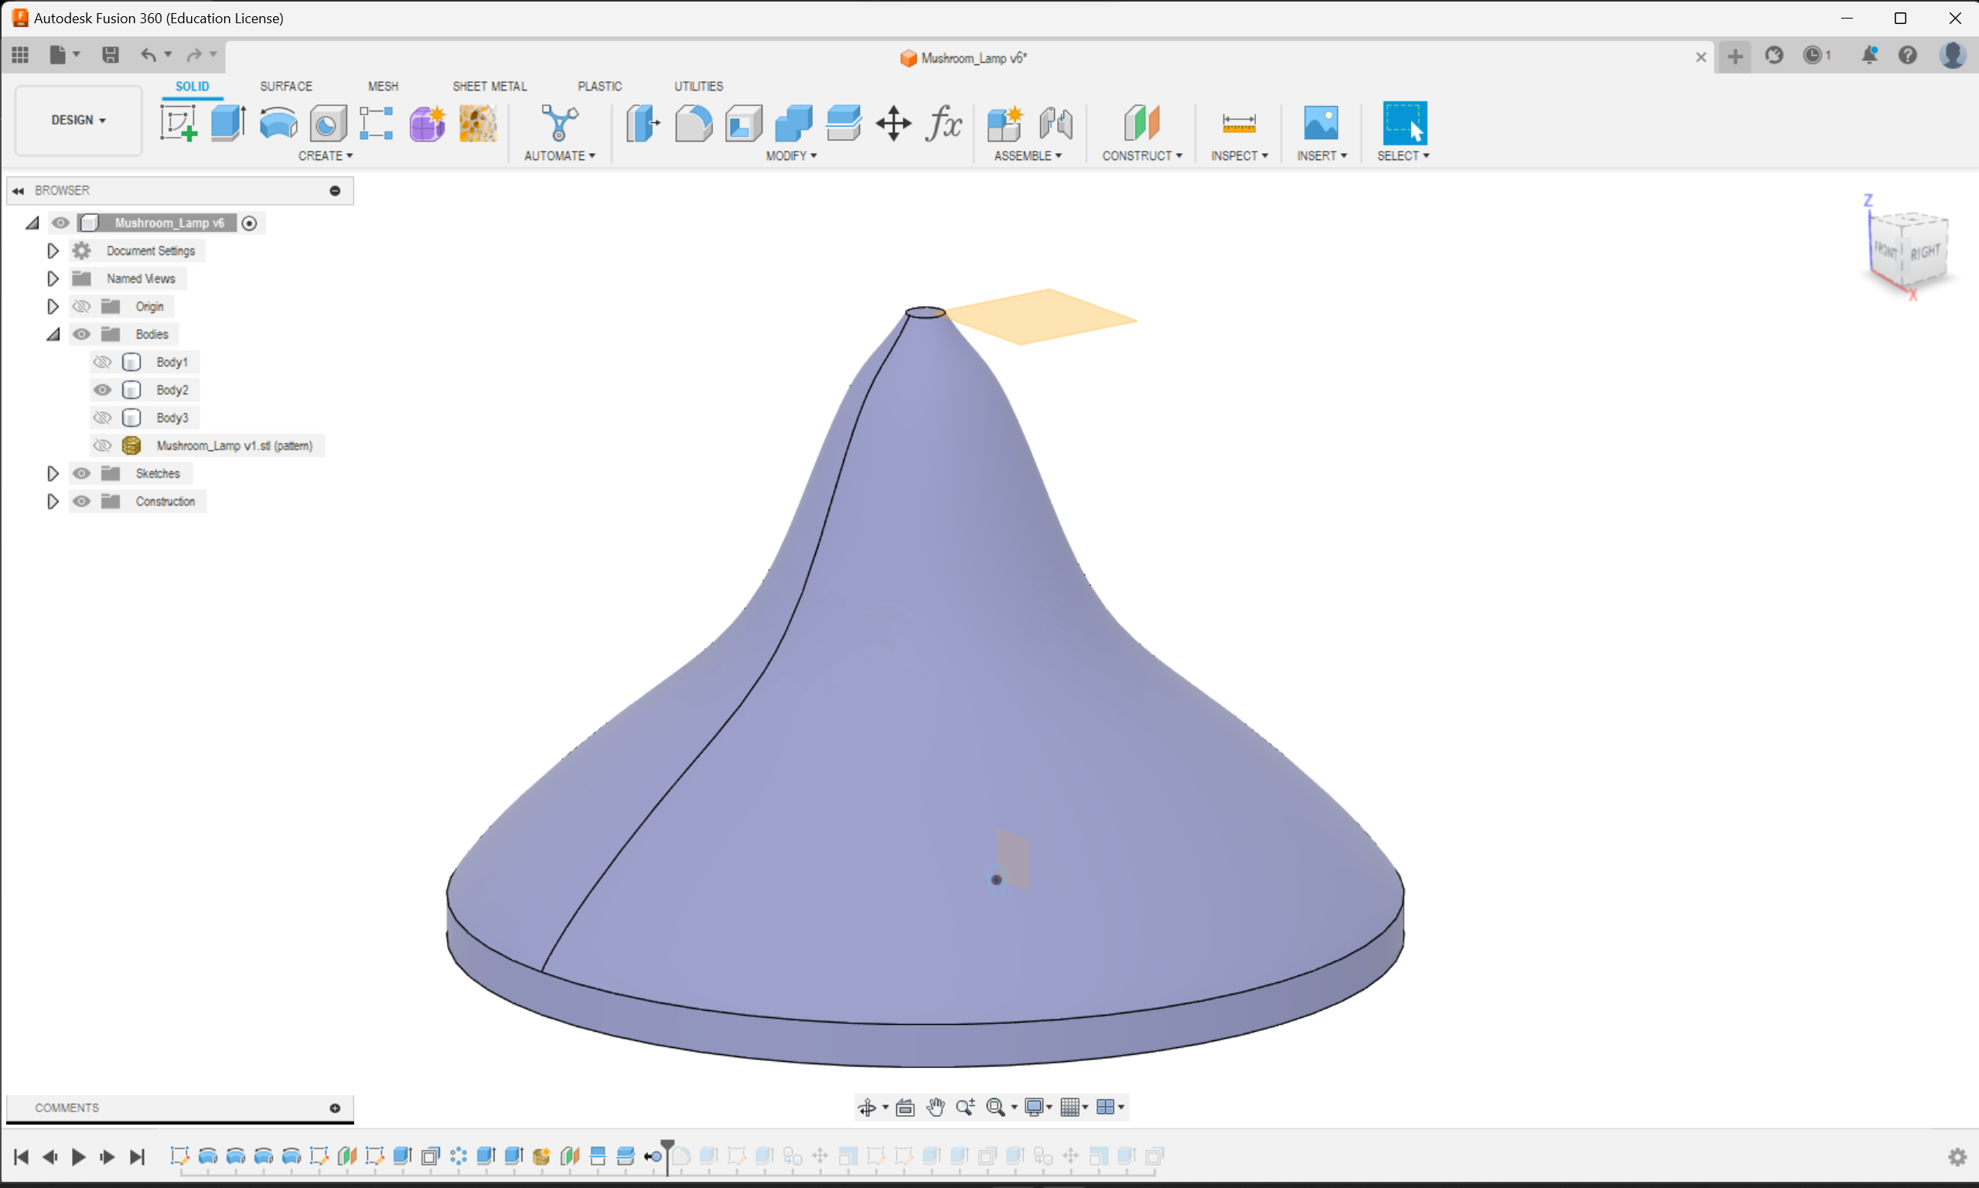Open the CONSTRUCT menu
1979x1188 pixels.
1141,156
